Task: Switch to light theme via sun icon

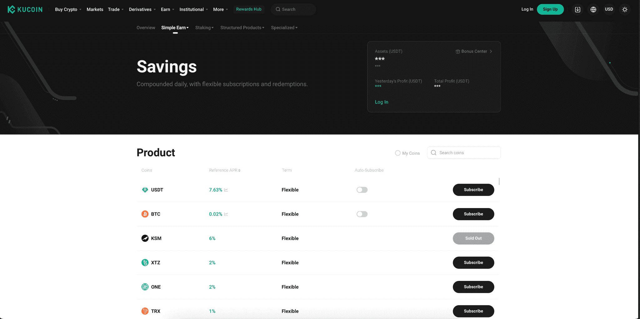Action: tap(625, 9)
